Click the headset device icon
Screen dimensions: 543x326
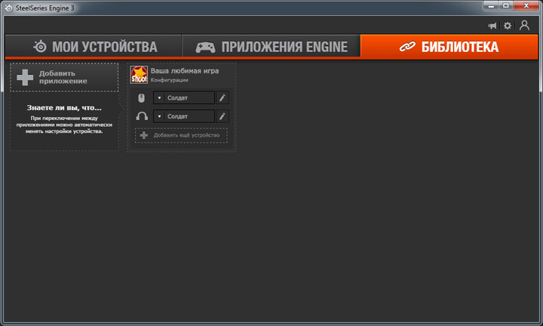142,116
